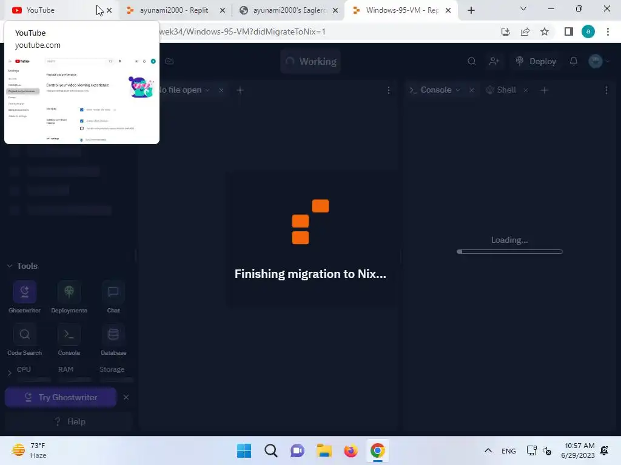Close the 'No file open' tab
The image size is (621, 465).
tap(221, 90)
